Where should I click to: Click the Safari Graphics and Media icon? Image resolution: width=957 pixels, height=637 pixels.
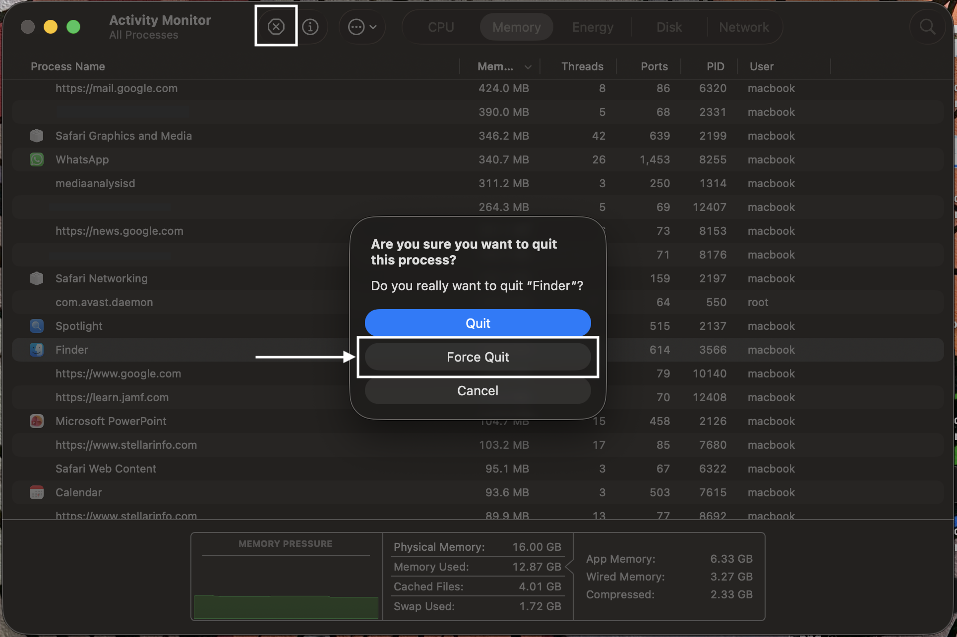coord(36,135)
